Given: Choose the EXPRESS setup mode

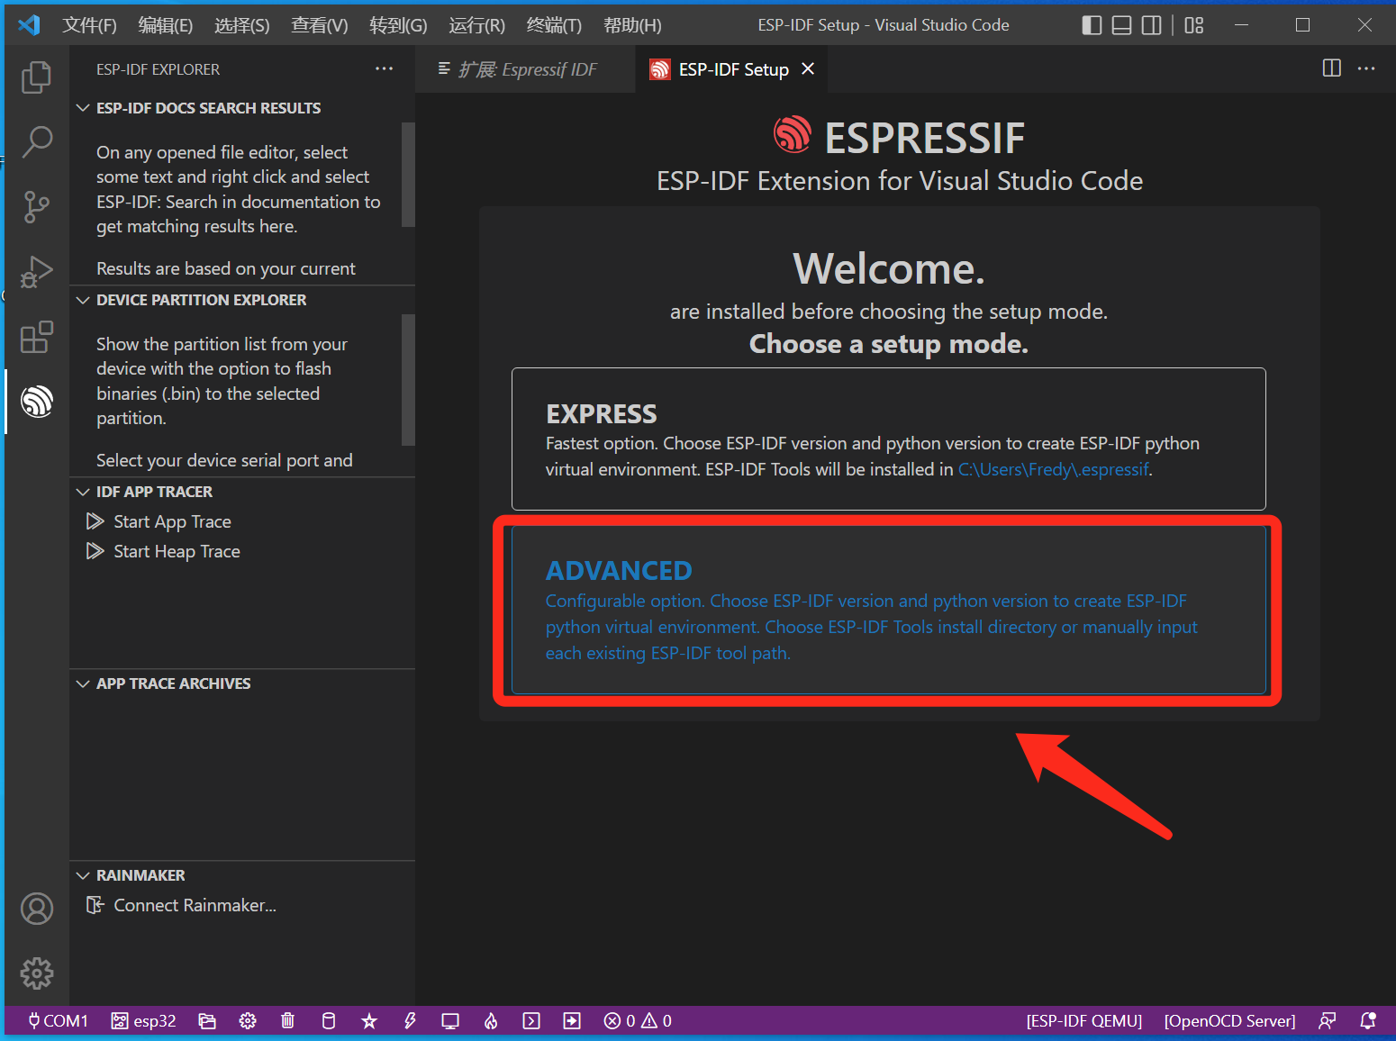Looking at the screenshot, I should pyautogui.click(x=889, y=439).
